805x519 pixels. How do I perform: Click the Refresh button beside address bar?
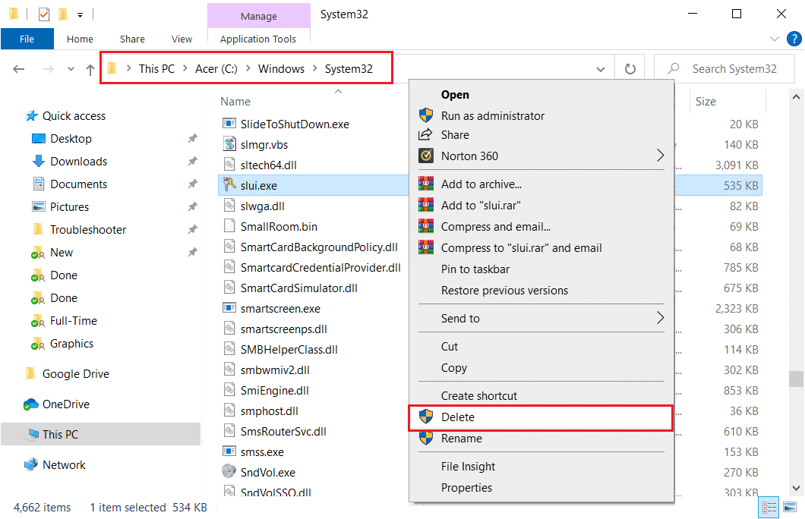pos(630,69)
